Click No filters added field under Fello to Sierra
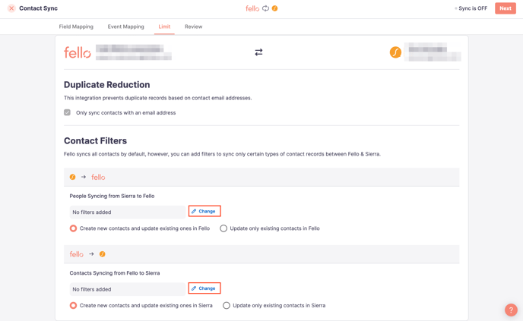 (x=128, y=289)
